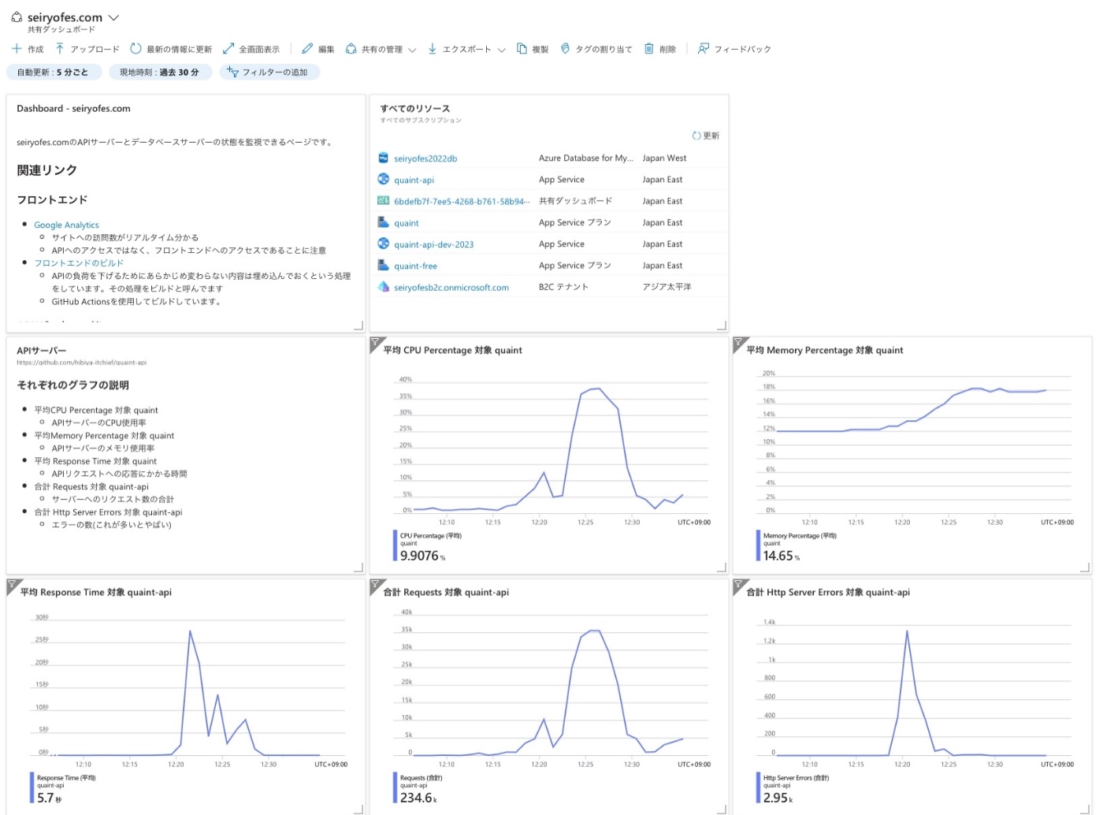Click the アップロード upload arrow icon
This screenshot has height=815, width=1103.
pos(60,49)
